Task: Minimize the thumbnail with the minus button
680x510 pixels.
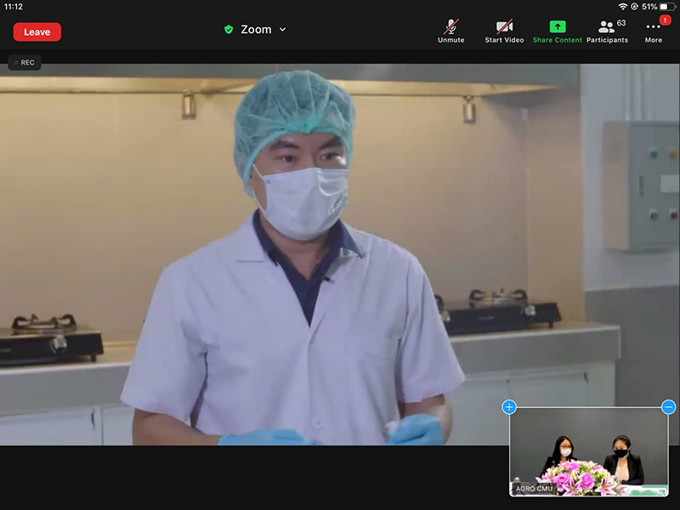Action: coord(668,407)
